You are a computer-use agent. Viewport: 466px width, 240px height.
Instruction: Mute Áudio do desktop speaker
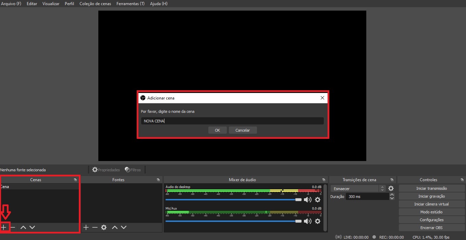tap(307, 200)
